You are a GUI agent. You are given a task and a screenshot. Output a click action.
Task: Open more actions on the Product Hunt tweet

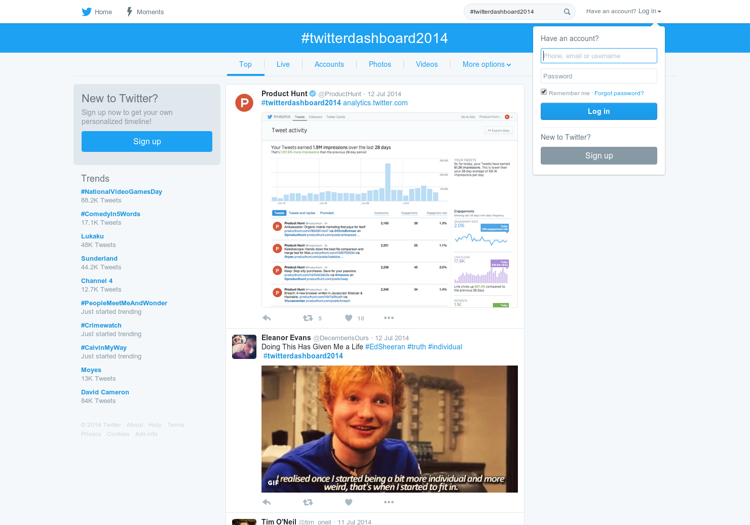tap(389, 317)
